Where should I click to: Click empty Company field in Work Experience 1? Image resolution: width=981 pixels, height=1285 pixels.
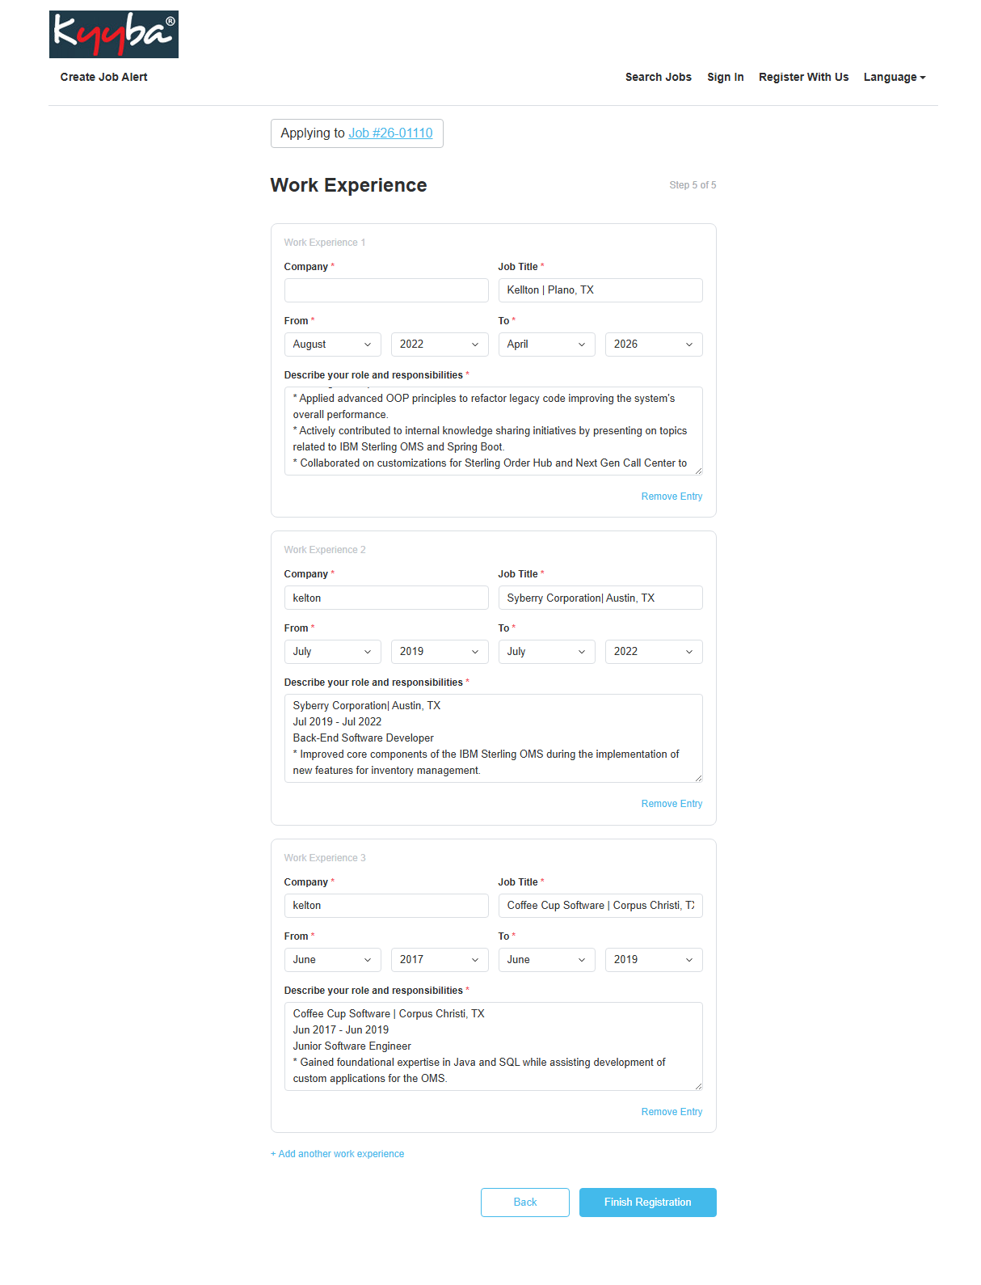[386, 290]
